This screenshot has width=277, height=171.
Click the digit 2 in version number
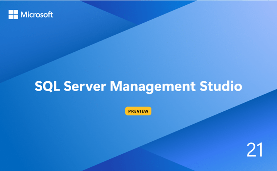(251, 150)
